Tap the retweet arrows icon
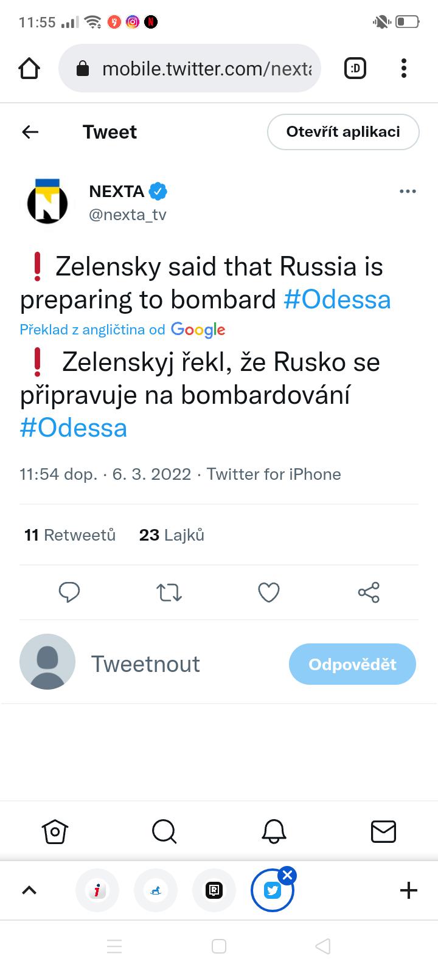 click(169, 592)
